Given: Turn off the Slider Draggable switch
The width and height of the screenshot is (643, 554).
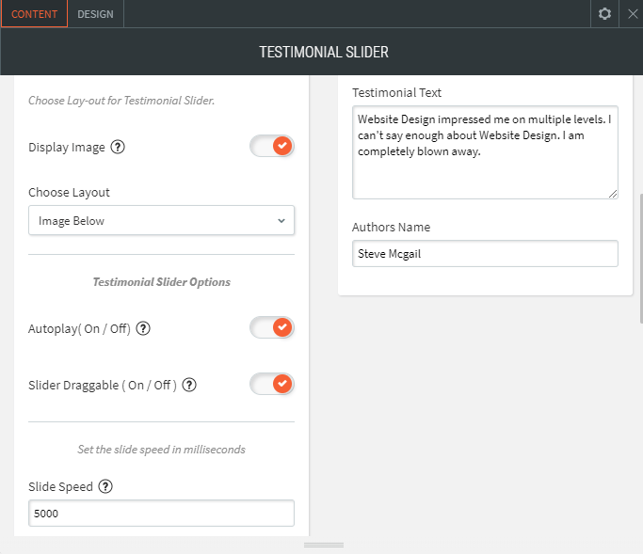Looking at the screenshot, I should pyautogui.click(x=272, y=385).
